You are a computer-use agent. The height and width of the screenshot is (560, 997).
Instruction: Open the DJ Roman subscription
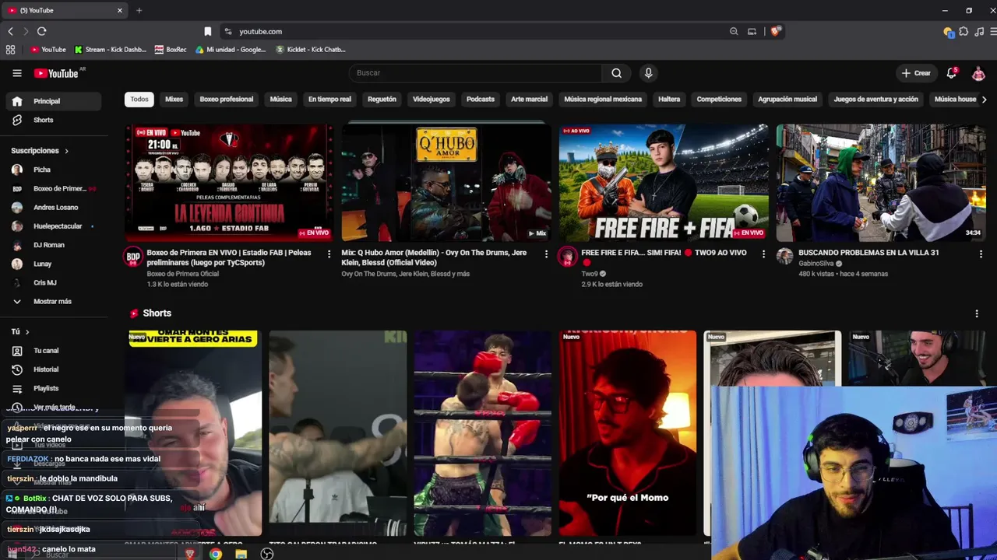click(54, 245)
